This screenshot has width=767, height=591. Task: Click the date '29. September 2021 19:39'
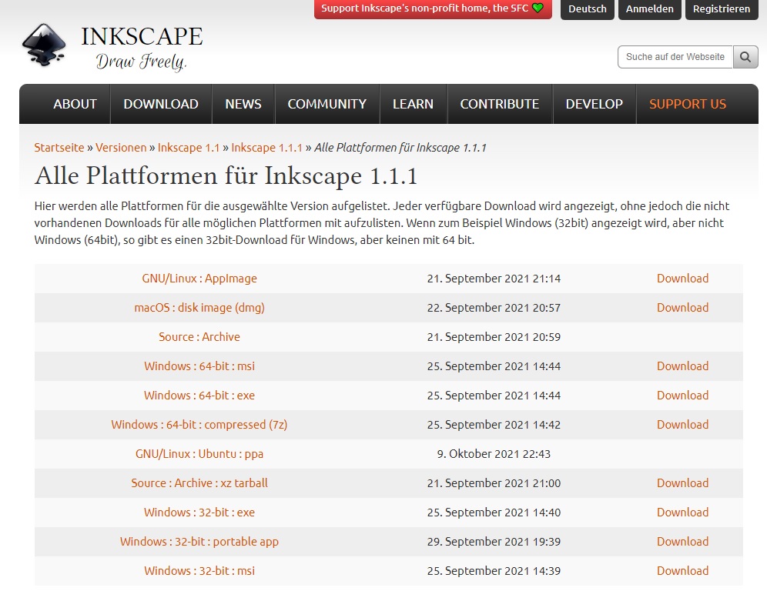(x=494, y=542)
